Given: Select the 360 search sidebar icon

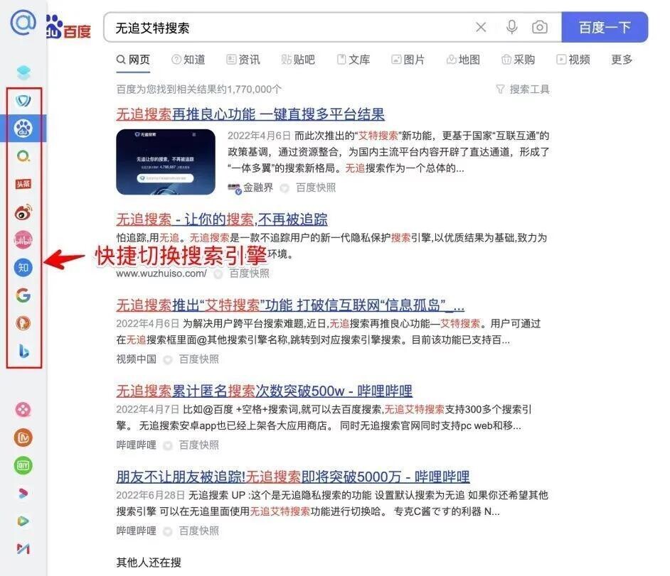Looking at the screenshot, I should pyautogui.click(x=23, y=156).
